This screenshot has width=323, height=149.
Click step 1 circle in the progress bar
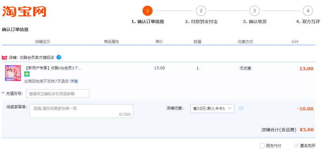click(148, 11)
